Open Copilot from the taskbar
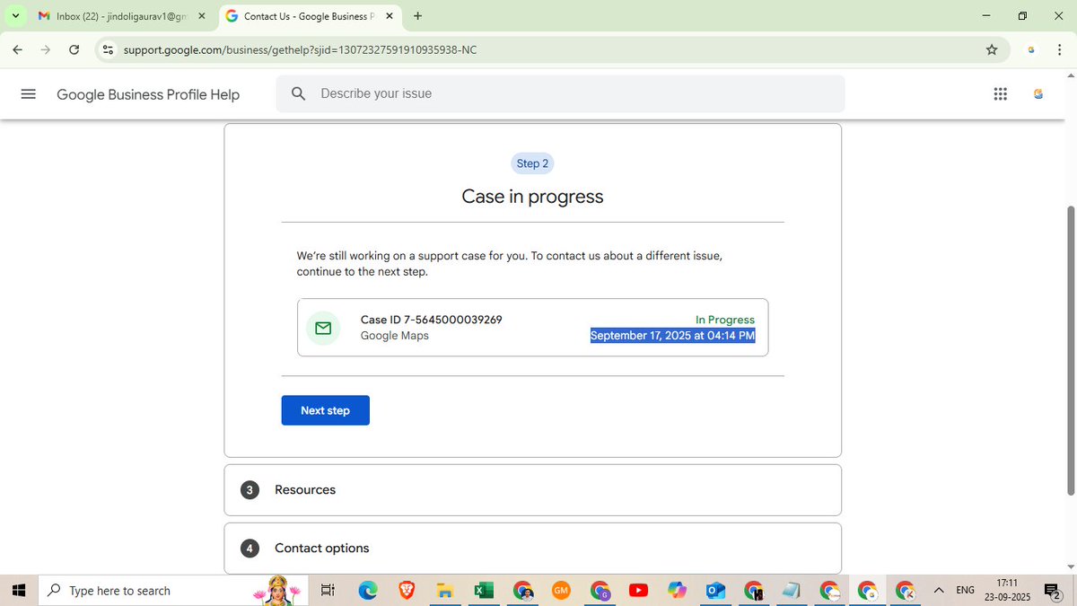The image size is (1077, 606). click(x=677, y=591)
